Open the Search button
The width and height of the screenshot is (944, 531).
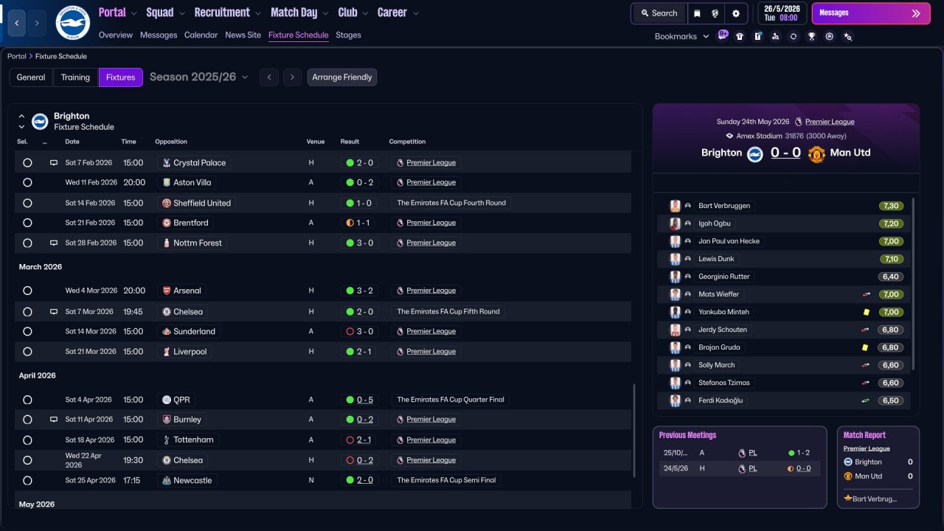coord(659,13)
